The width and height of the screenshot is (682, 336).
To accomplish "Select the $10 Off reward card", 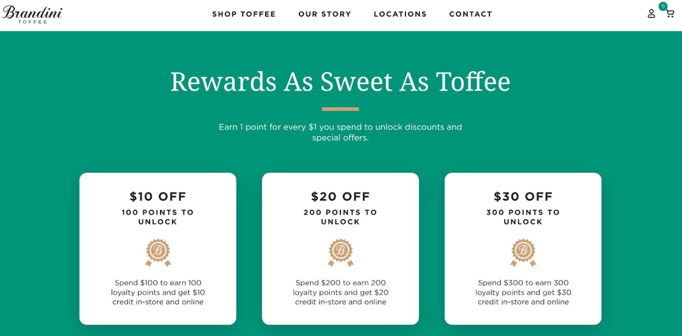I will pyautogui.click(x=158, y=247).
